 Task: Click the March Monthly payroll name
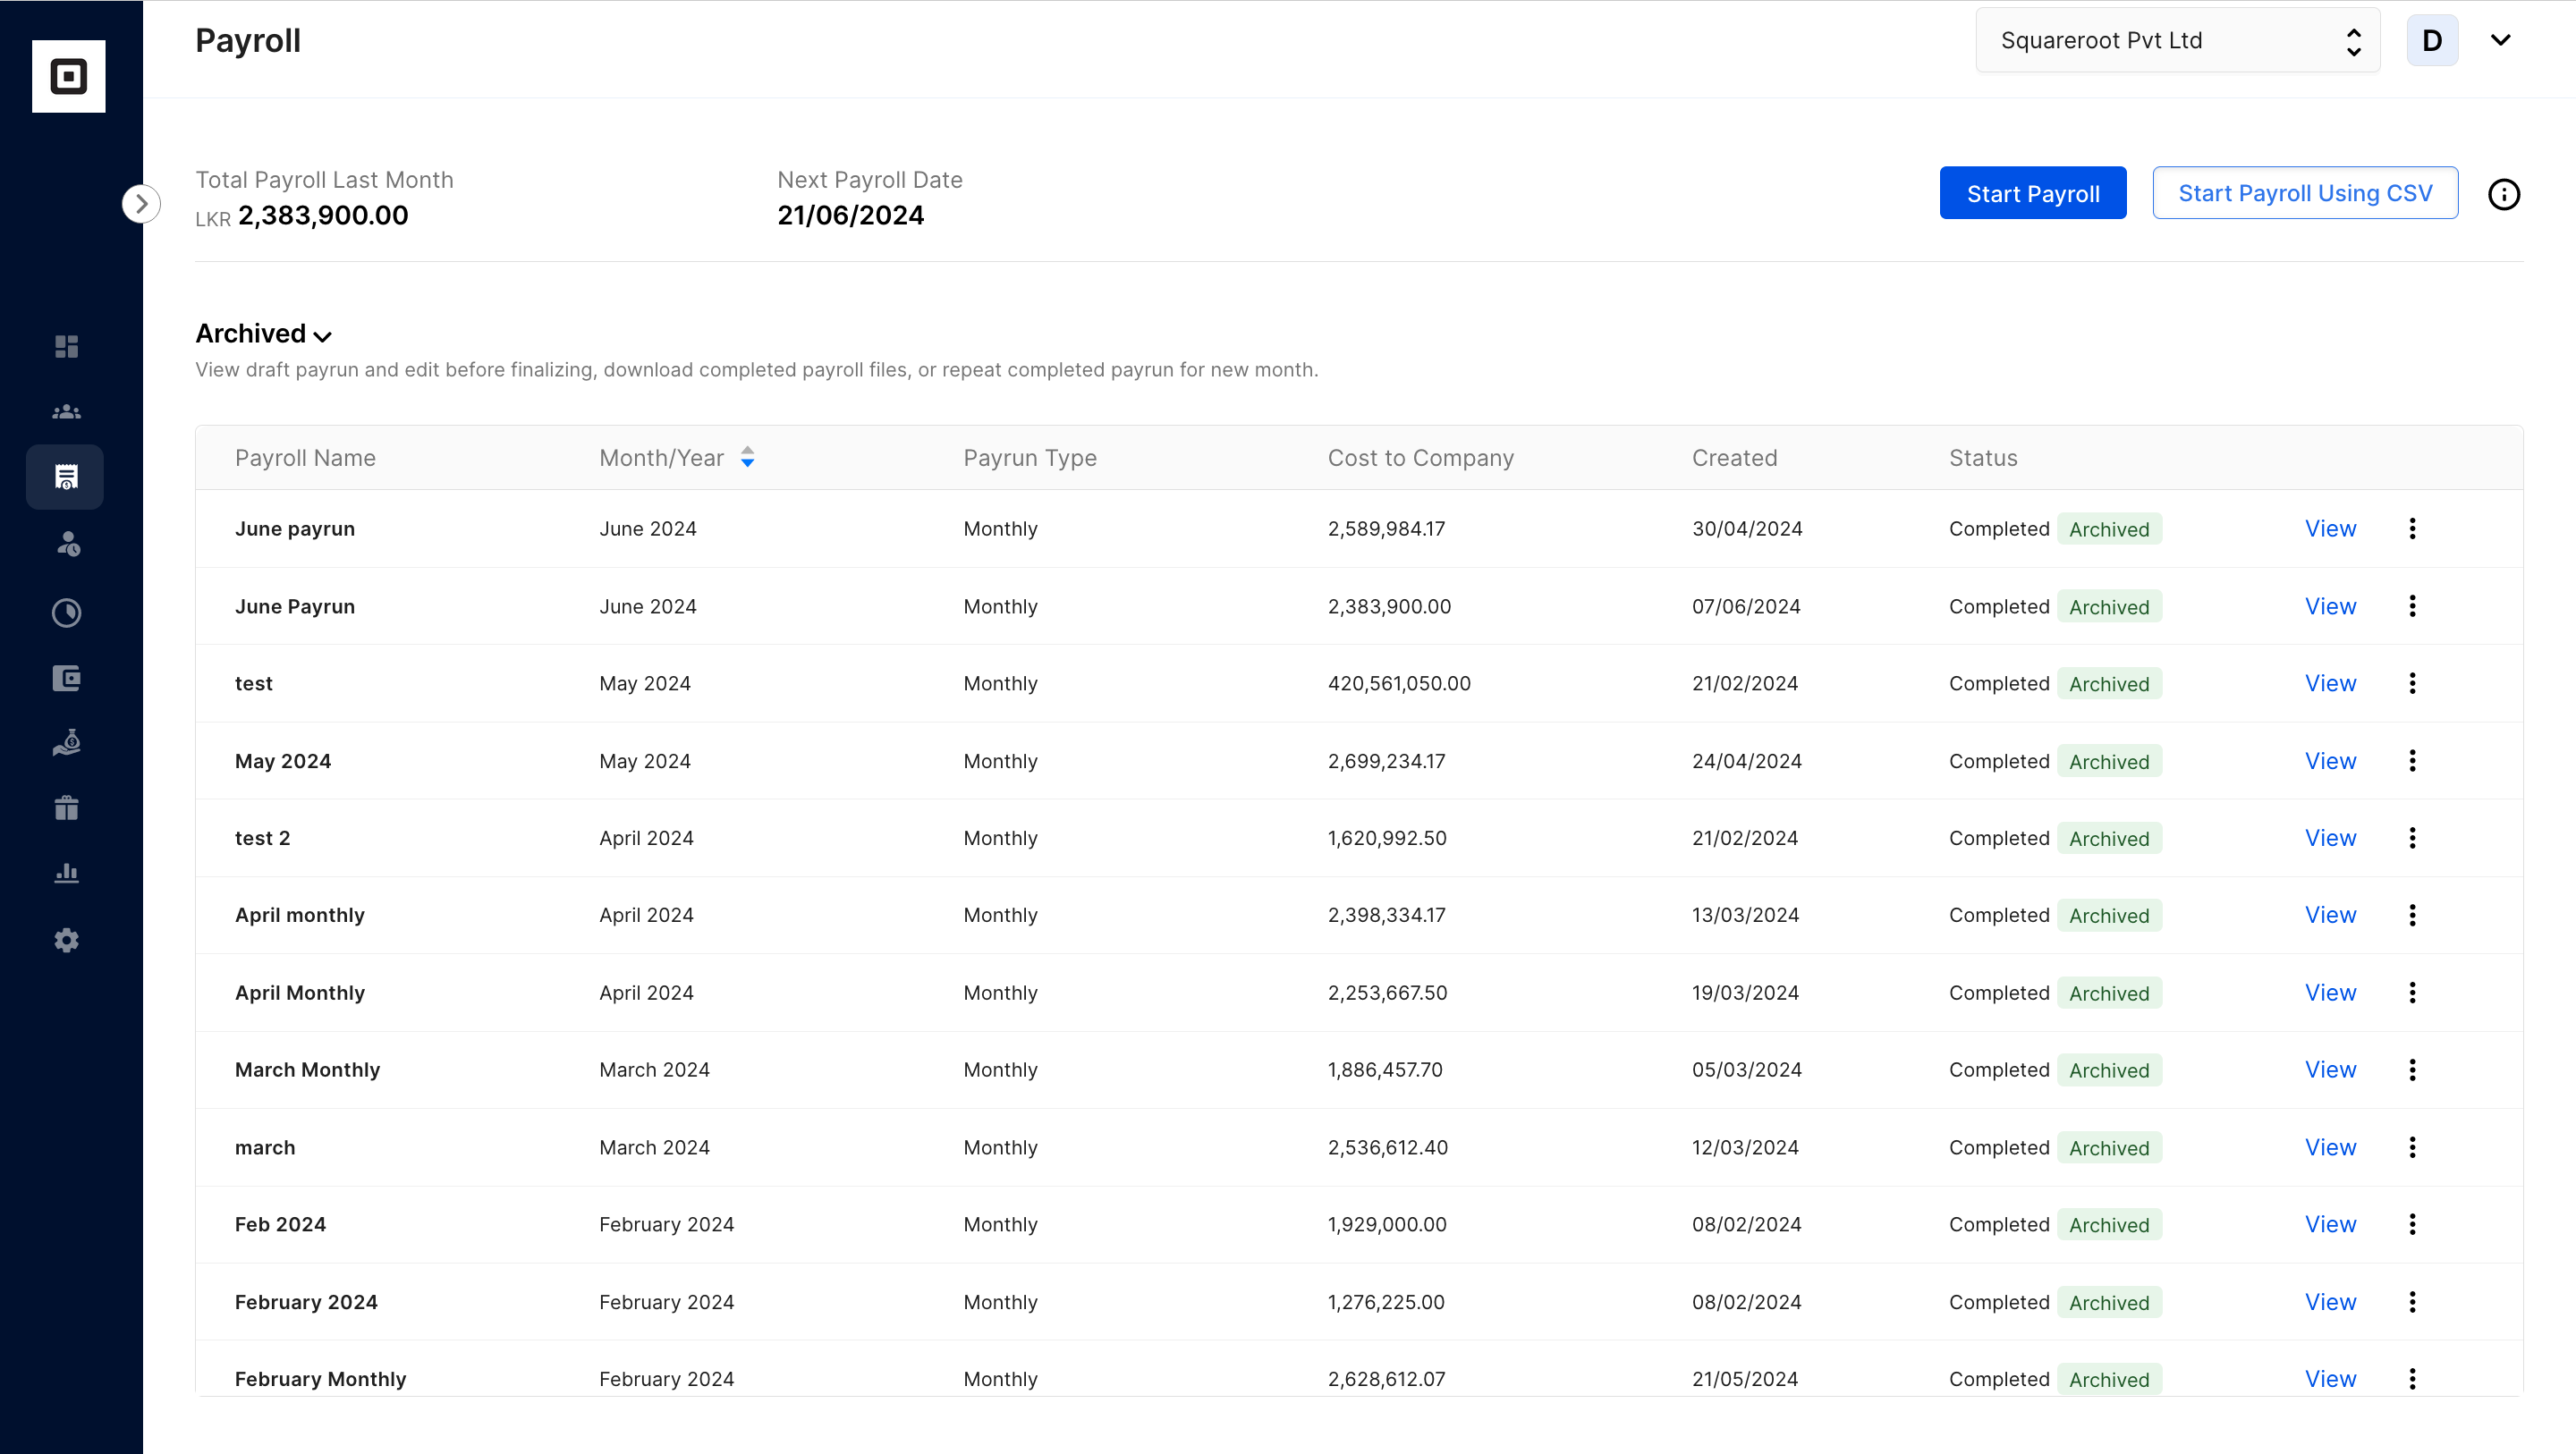307,1070
